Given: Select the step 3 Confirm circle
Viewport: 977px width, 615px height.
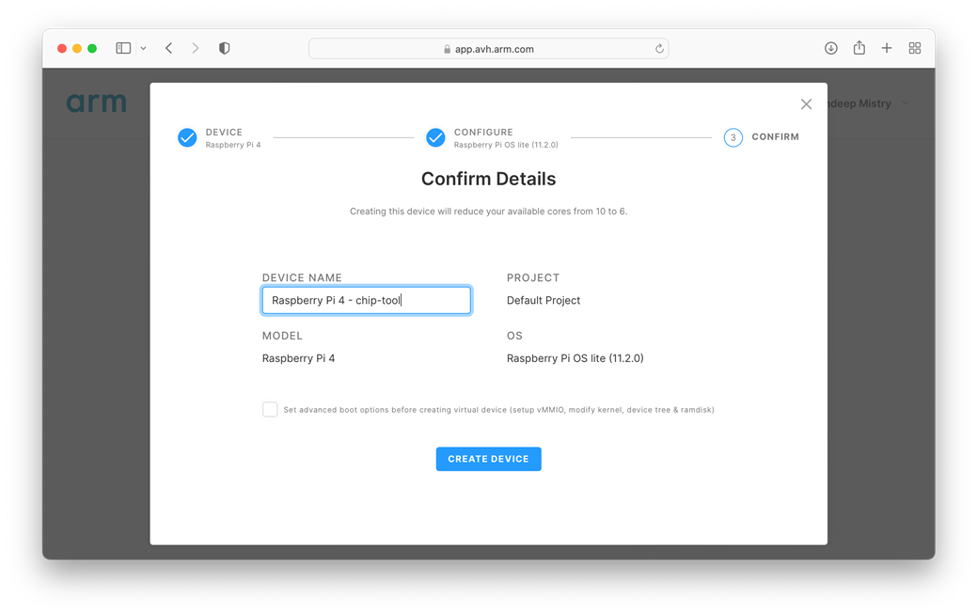Looking at the screenshot, I should [x=733, y=137].
